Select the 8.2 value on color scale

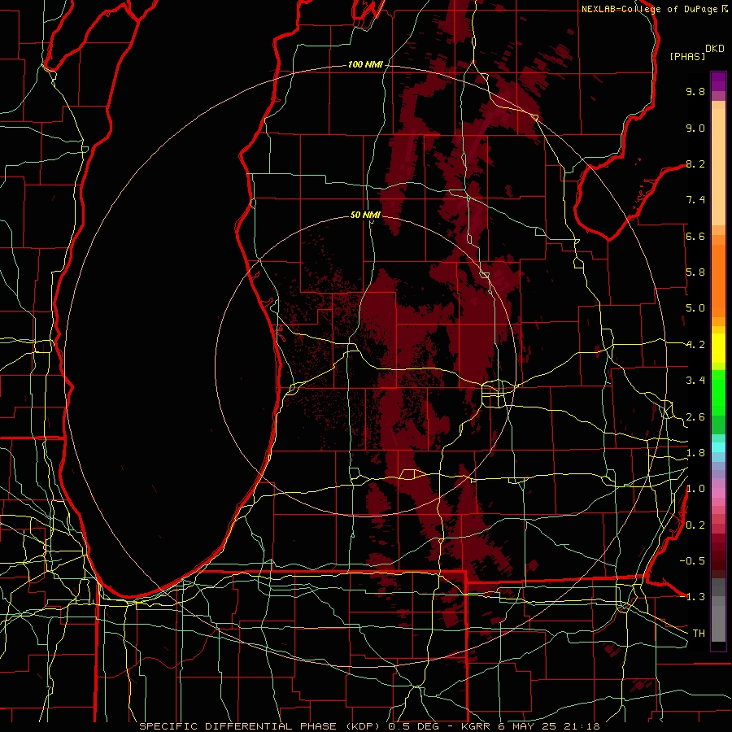pos(695,163)
